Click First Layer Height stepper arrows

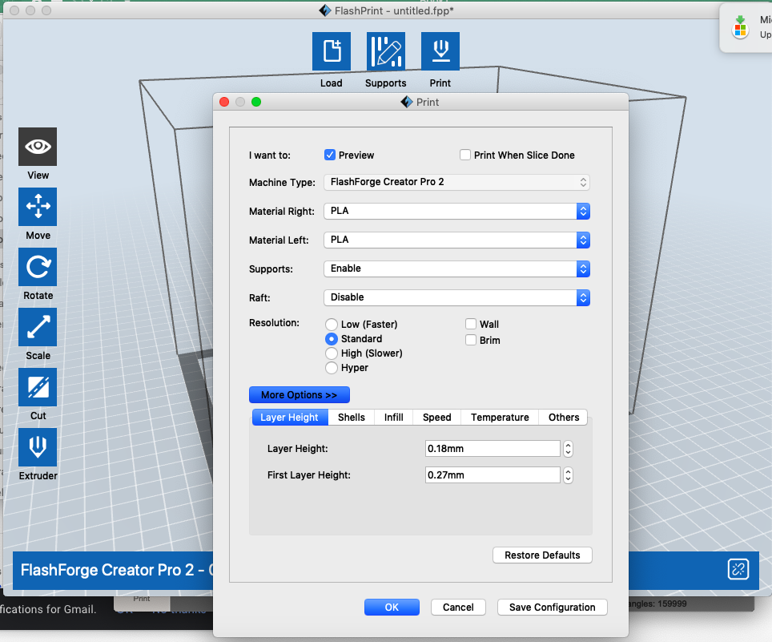point(568,475)
